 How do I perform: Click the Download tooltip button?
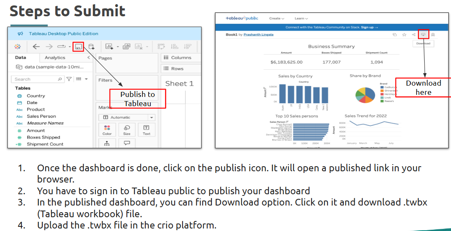pos(423,43)
